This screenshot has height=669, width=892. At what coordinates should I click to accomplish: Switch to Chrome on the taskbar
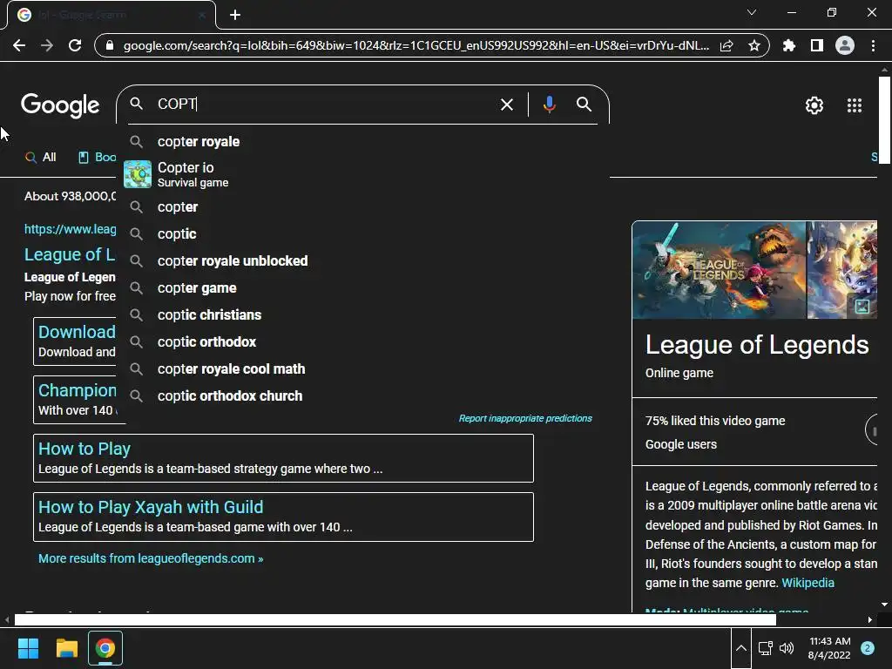click(x=105, y=648)
